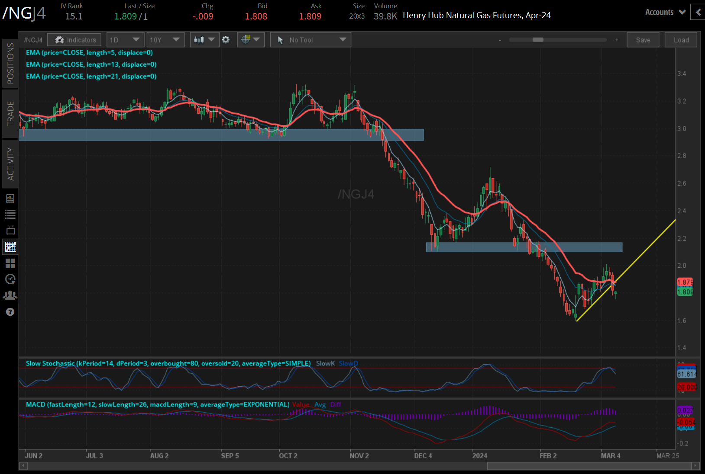705x474 pixels.
Task: Open the candlestick chart type dropdown
Action: 204,40
